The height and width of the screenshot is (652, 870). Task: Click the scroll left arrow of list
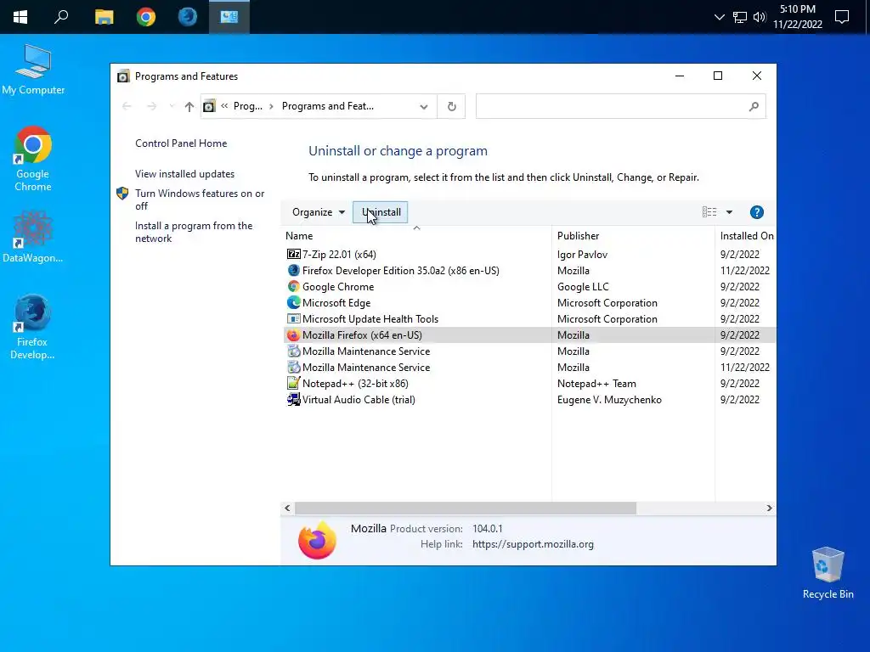point(287,508)
